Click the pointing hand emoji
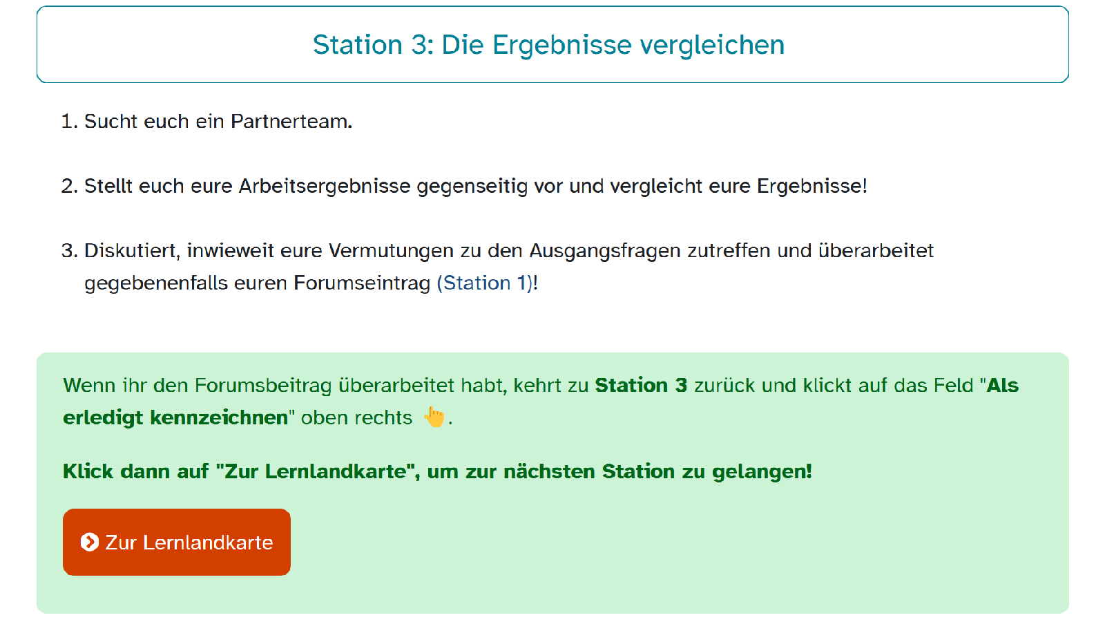 coord(434,417)
